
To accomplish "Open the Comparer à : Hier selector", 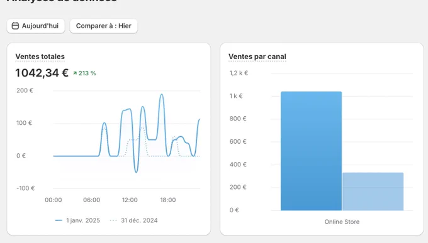I will tap(103, 26).
